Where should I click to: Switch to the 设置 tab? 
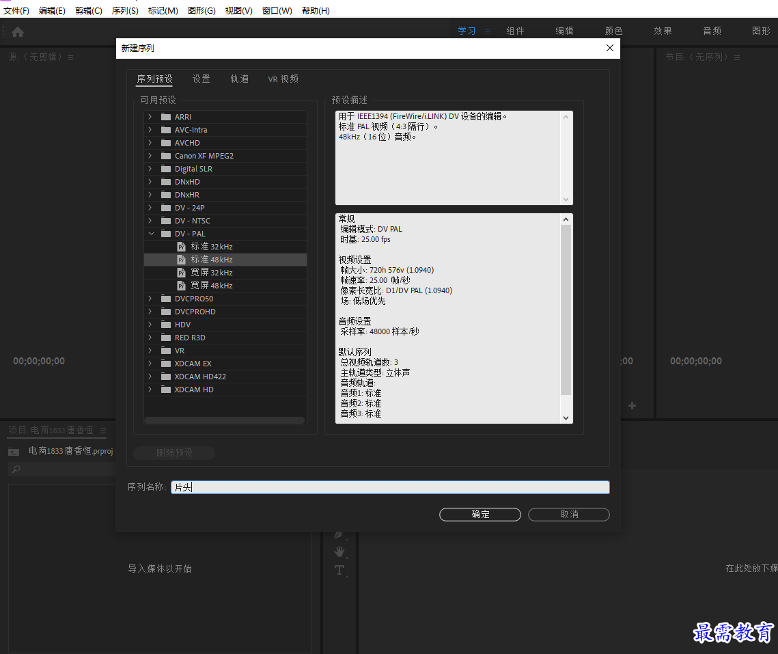pyautogui.click(x=201, y=79)
